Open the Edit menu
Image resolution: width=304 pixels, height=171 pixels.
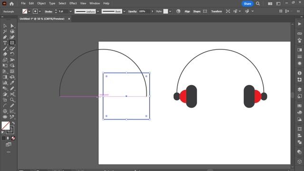31,3
